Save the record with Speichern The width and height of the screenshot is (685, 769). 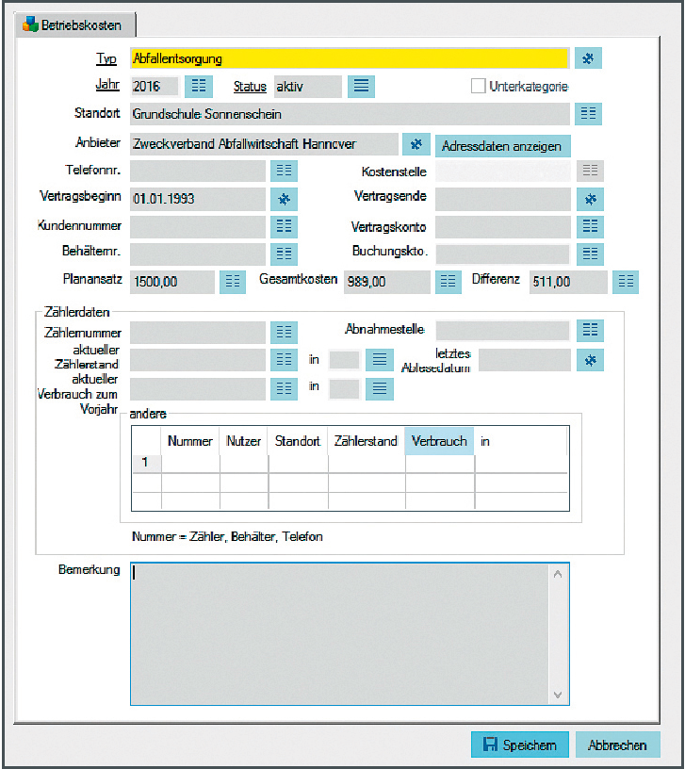coord(520,744)
